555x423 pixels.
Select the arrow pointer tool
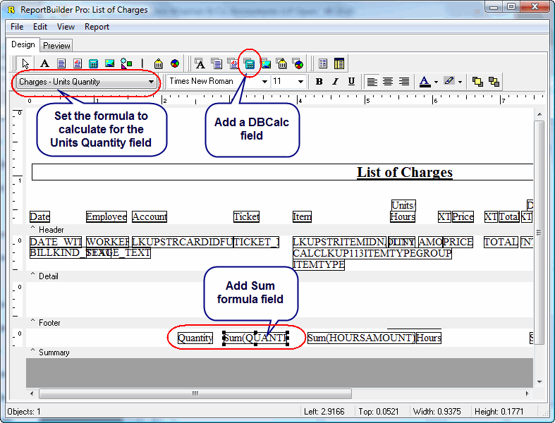(26, 63)
